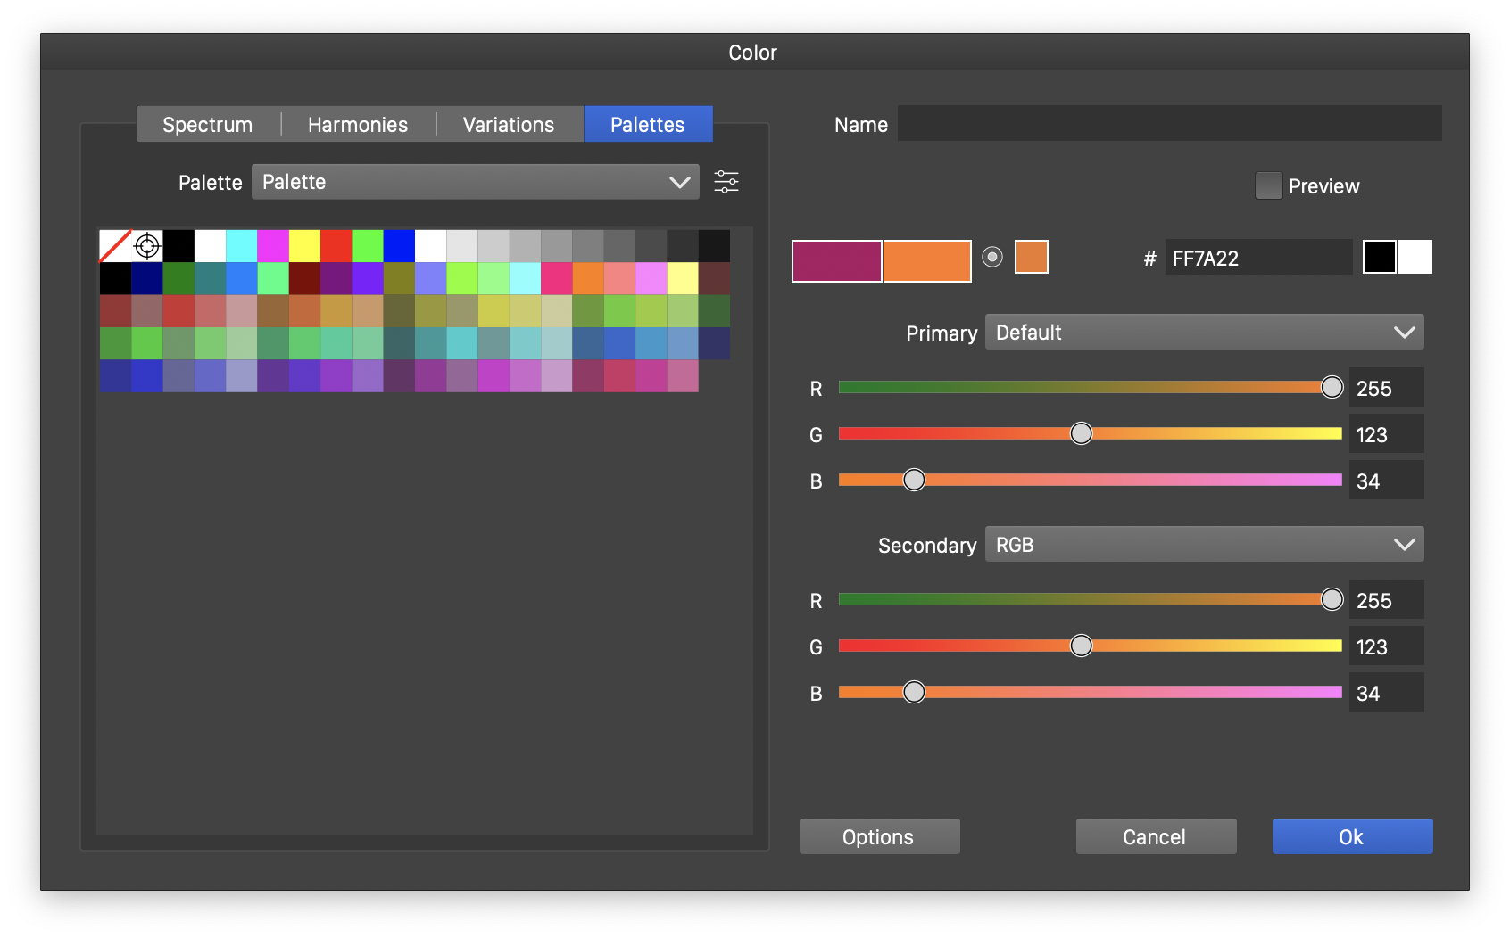Open the Variations tab
The width and height of the screenshot is (1510, 938).
click(x=509, y=125)
